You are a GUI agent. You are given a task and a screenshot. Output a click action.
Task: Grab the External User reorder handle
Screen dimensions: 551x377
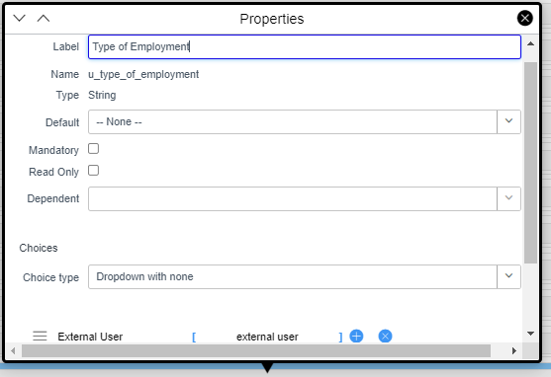pos(40,336)
